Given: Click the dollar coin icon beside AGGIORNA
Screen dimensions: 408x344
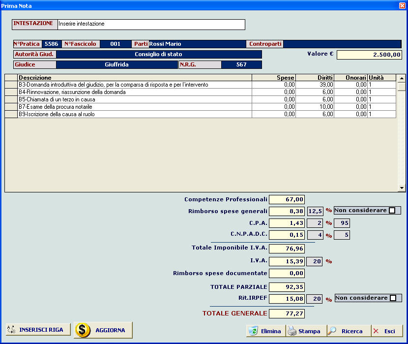Looking at the screenshot, I should pos(83,330).
